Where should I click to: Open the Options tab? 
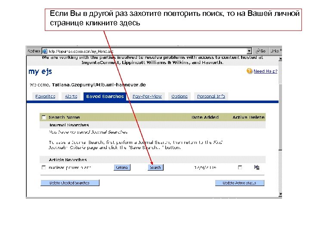point(179,96)
